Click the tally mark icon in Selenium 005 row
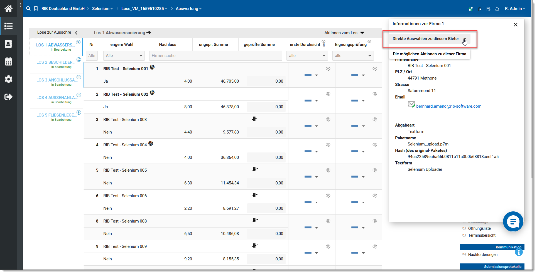Screen dimensions: 537x274 pos(255,169)
